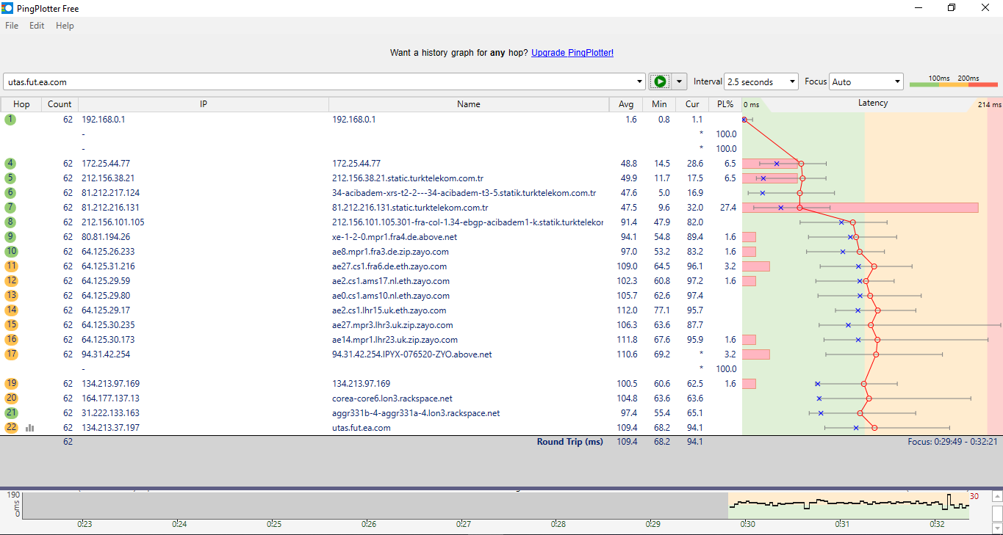Viewport: 1003px width, 535px height.
Task: Click the timeline graph at 0:31 marker
Action: 842,505
